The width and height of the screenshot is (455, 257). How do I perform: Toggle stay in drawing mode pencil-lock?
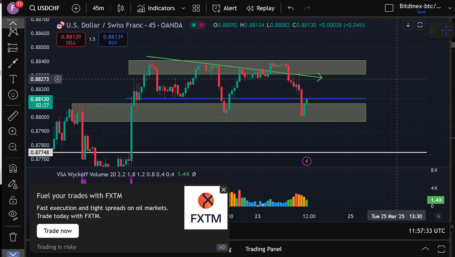click(13, 184)
